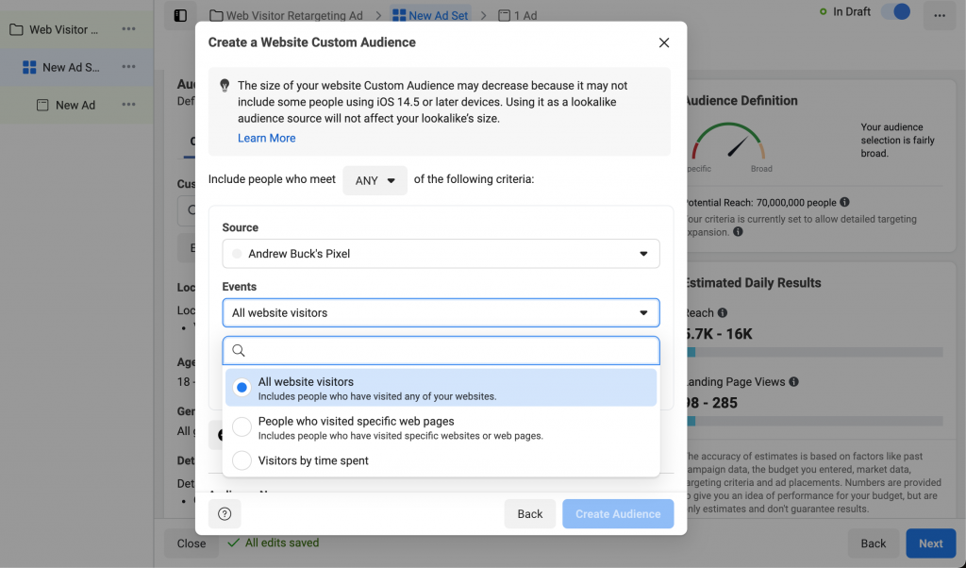Open ellipsis menu for New Ad
Viewport: 966px width, 568px height.
point(128,105)
